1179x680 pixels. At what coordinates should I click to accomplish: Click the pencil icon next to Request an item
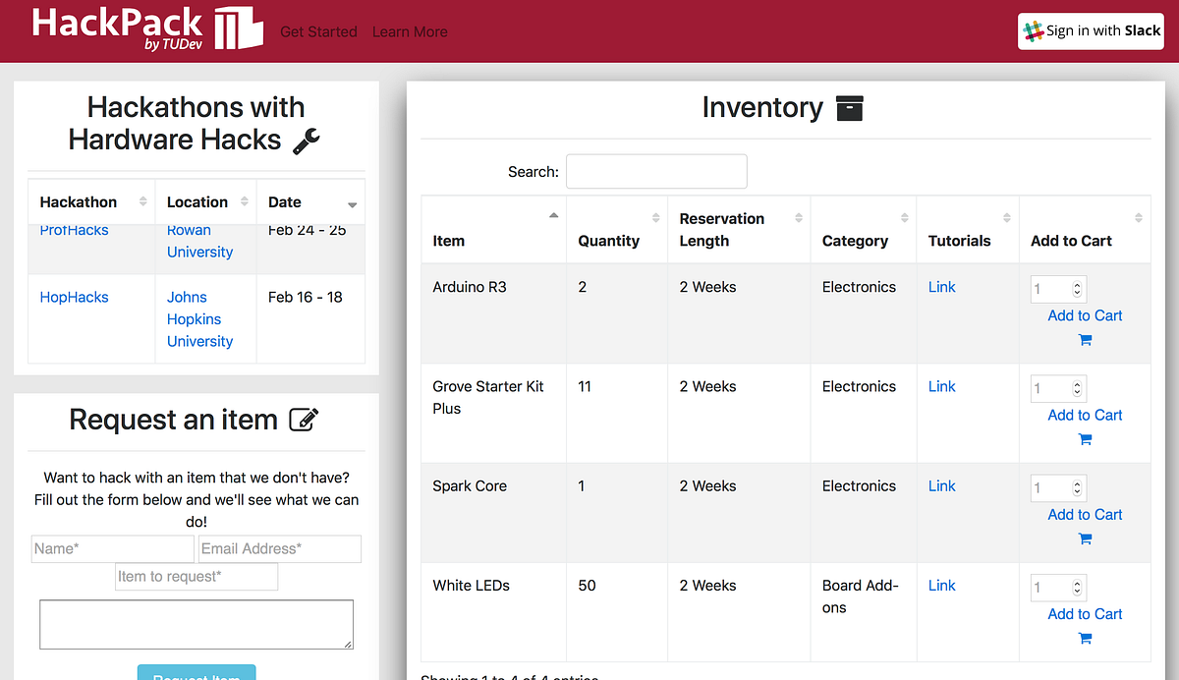coord(305,419)
